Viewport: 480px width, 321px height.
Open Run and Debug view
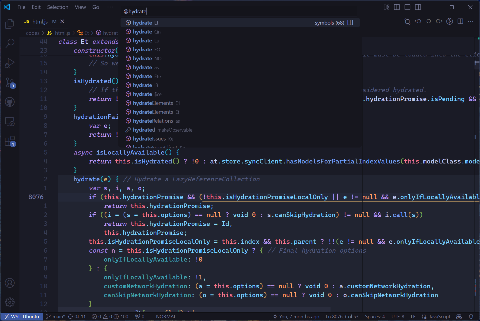[10, 63]
